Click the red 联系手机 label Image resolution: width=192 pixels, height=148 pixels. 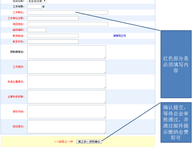(18, 42)
